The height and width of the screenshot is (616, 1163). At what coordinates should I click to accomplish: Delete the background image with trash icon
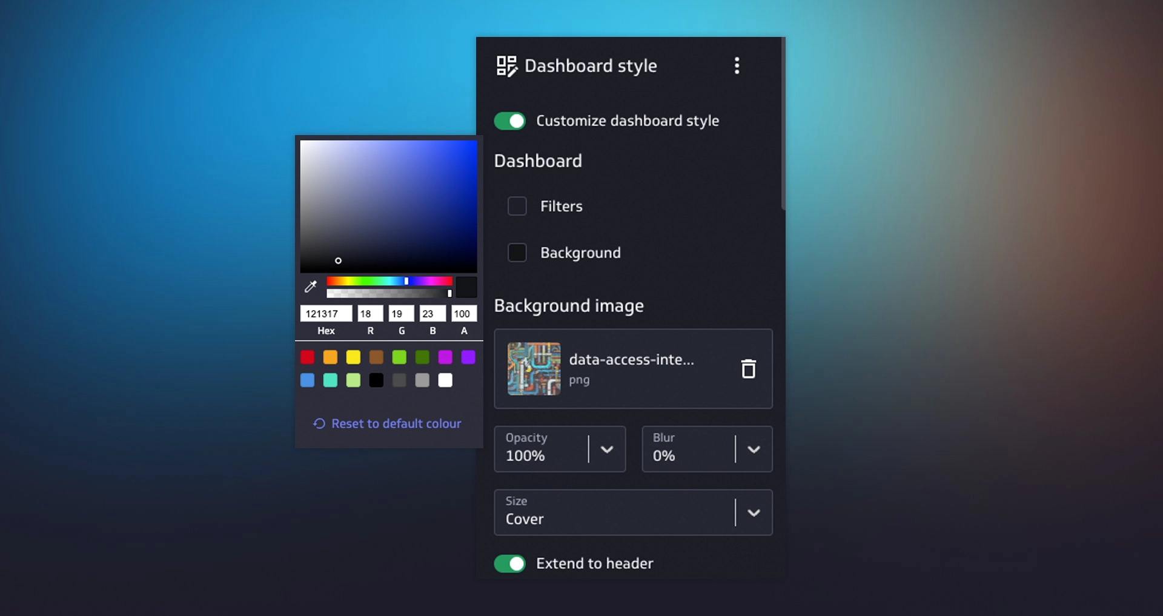[x=748, y=368]
